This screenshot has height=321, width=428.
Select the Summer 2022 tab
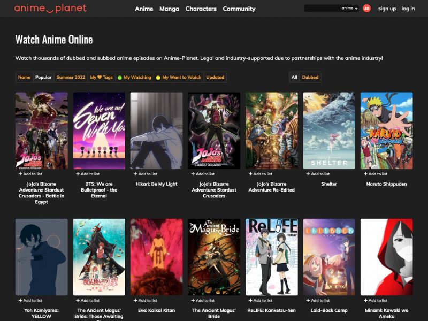click(x=71, y=77)
